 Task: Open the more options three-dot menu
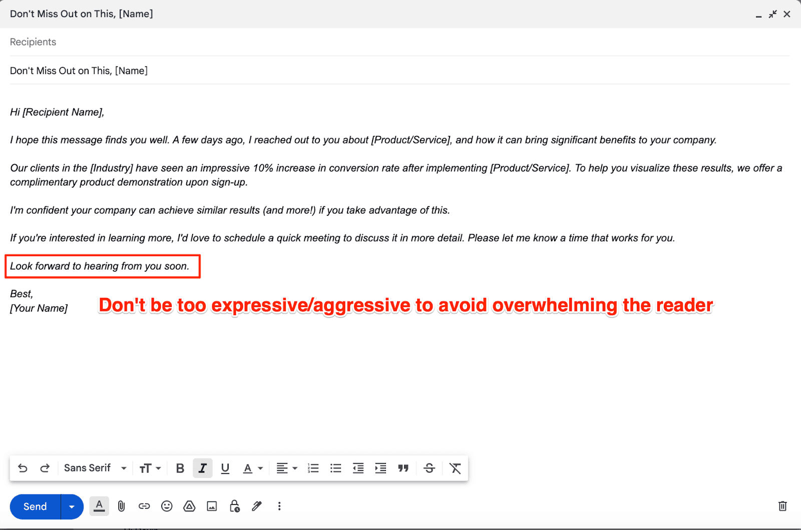[279, 506]
